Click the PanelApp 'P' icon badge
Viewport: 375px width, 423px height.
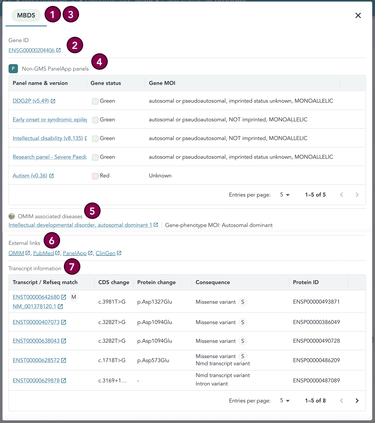coord(13,69)
